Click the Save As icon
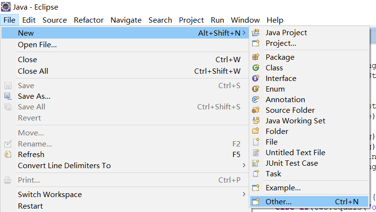Screen dimensions: 376x212 pyautogui.click(x=8, y=96)
